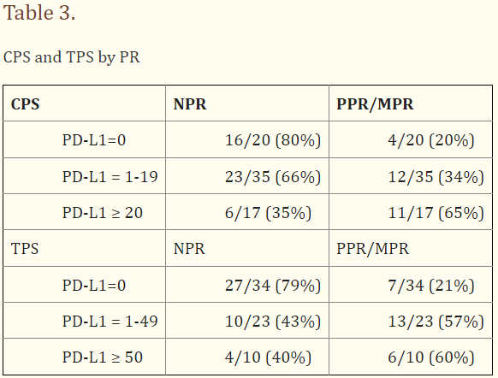Screen dimensions: 498x378
Task: Select the first PD-L1=0 row label
Action: (94, 140)
